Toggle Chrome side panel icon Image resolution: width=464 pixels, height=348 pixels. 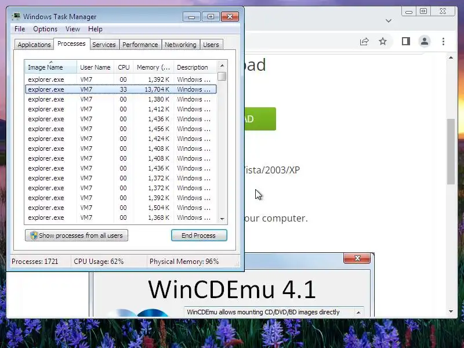tap(406, 41)
